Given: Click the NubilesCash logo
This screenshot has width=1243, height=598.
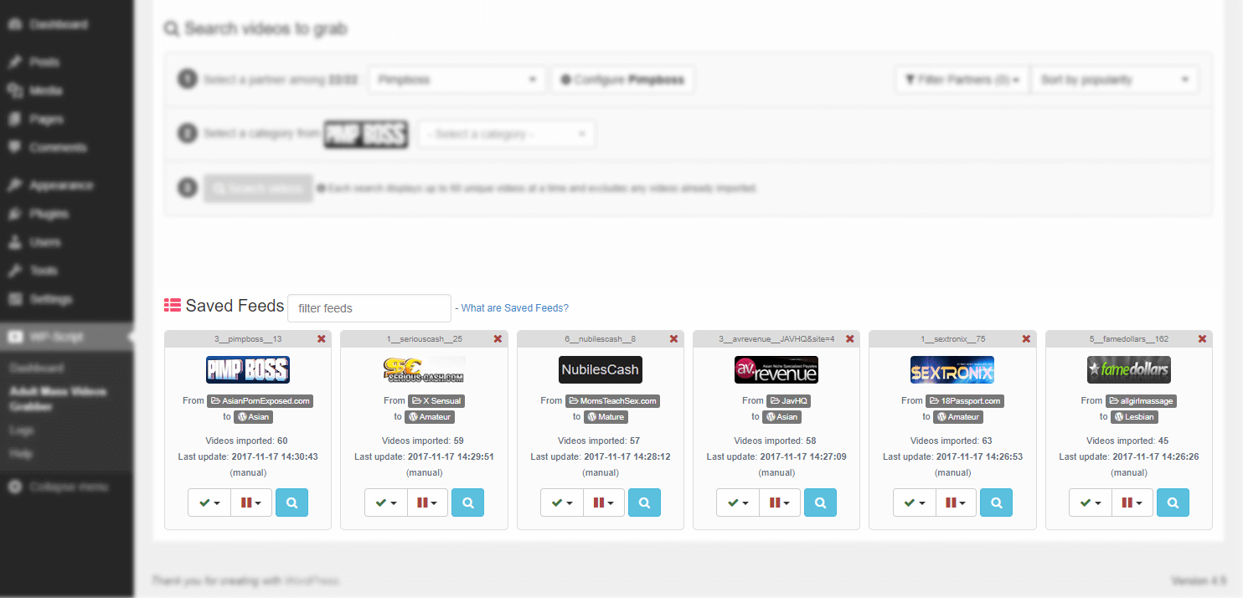Looking at the screenshot, I should point(601,369).
